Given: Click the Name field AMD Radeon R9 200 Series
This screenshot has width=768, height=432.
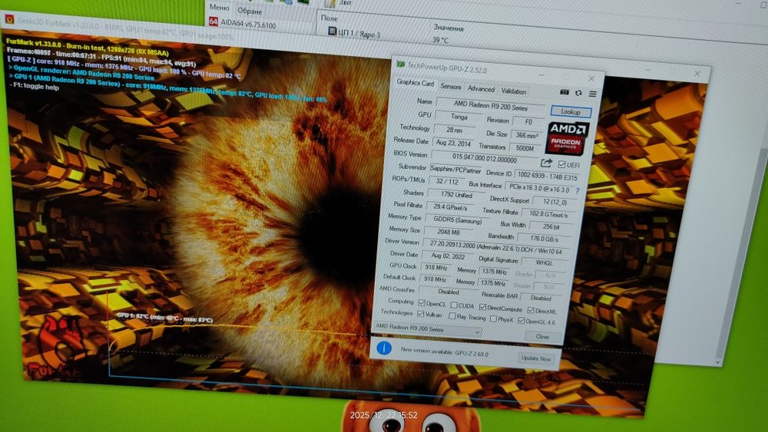Looking at the screenshot, I should click(x=491, y=104).
